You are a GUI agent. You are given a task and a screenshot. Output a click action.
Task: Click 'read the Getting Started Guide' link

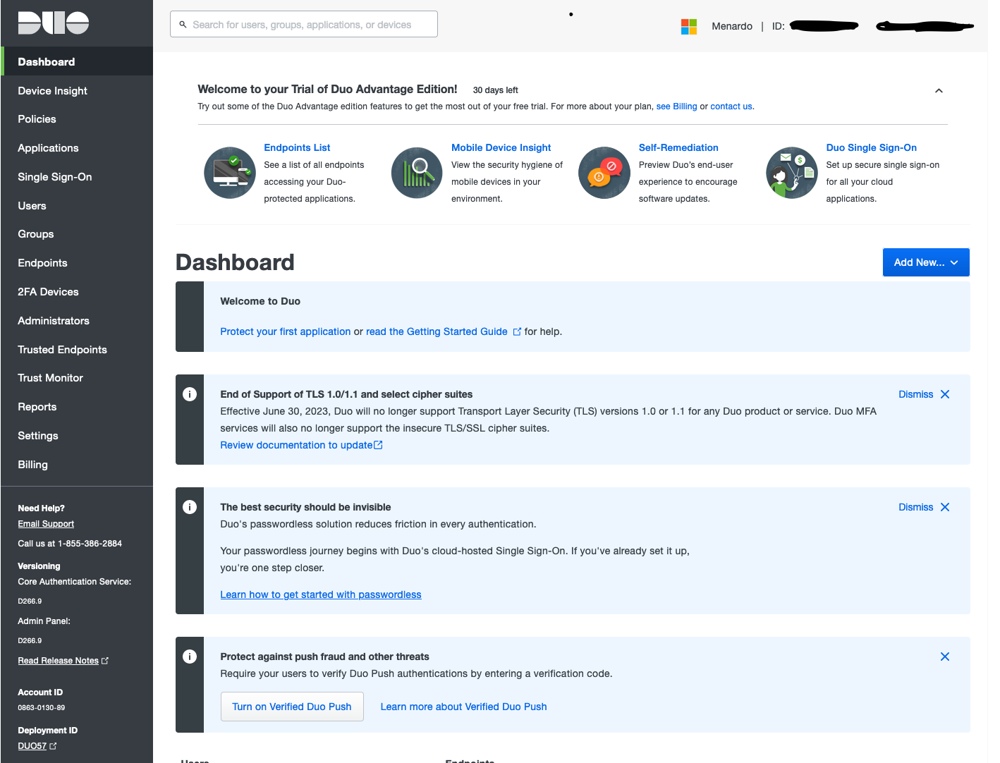pos(437,331)
